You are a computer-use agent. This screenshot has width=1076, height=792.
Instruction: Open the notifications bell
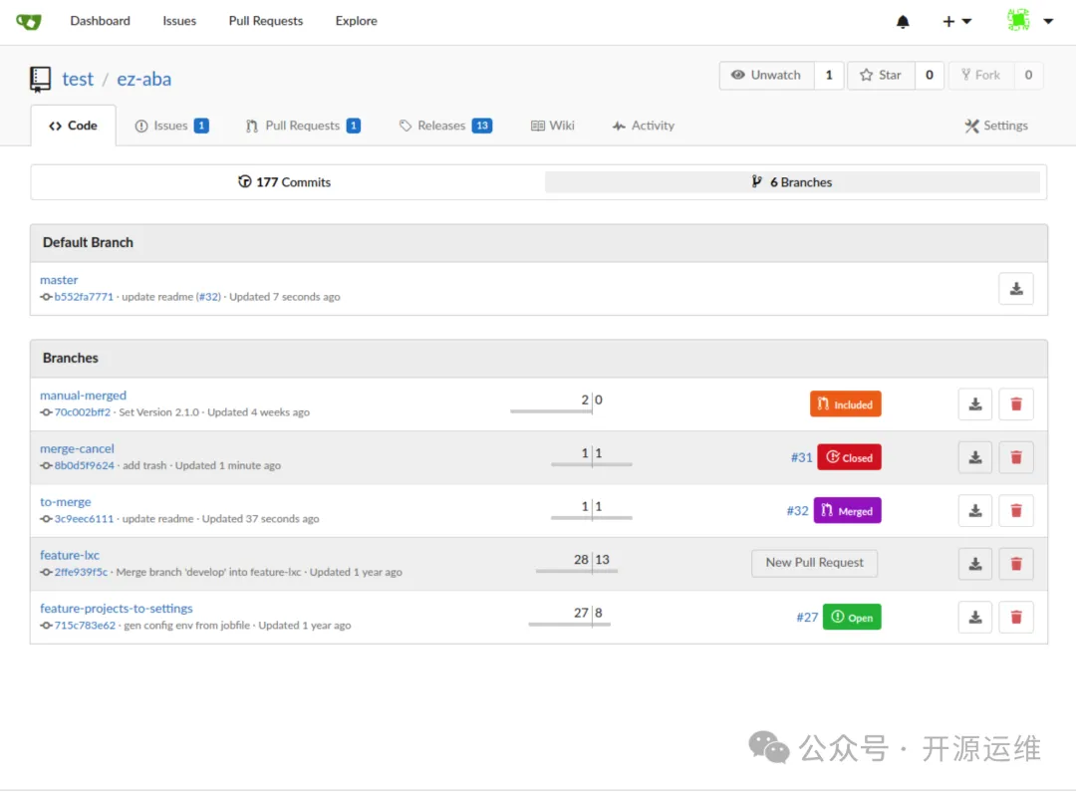pyautogui.click(x=903, y=22)
